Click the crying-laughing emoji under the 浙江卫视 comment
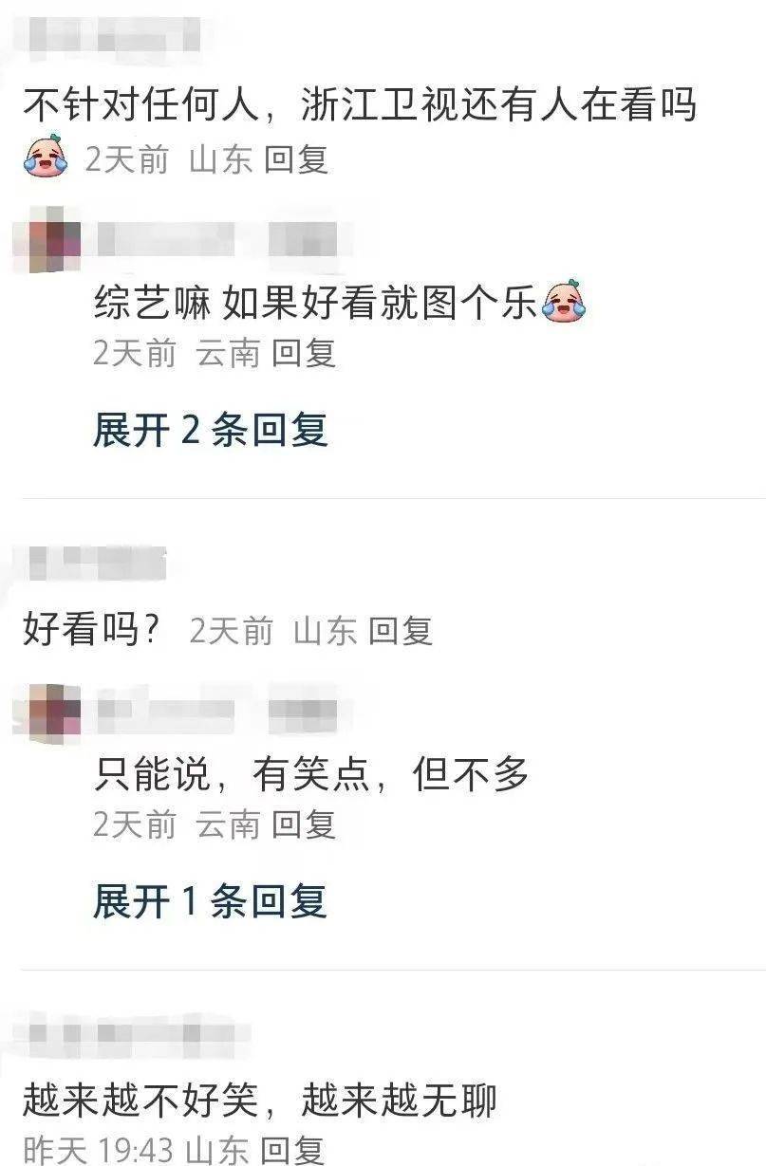766x1166 pixels. (x=47, y=156)
